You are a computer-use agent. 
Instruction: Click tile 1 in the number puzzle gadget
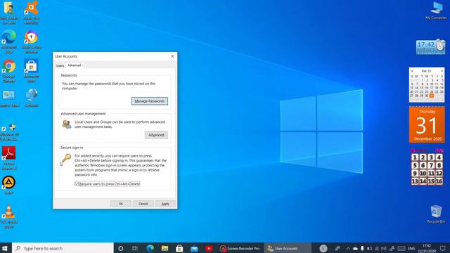[415, 157]
